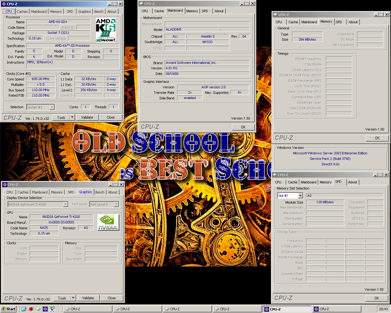The image size is (391, 313).
Task: Click the memory Size value 384 MBytes
Action: (x=307, y=39)
